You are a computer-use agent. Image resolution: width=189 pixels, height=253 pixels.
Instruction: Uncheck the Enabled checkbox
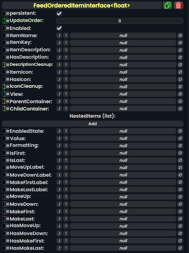coord(58,28)
